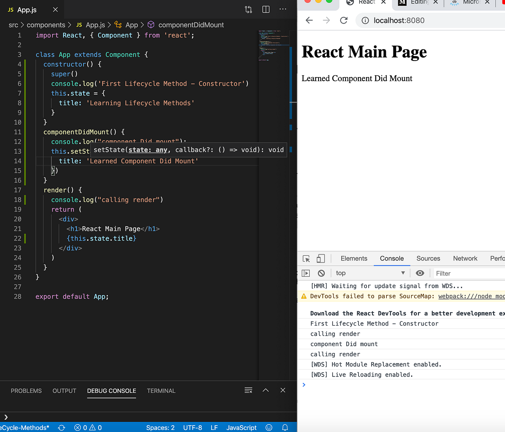The image size is (505, 432).
Task: Open the top frame context dropdown
Action: pyautogui.click(x=370, y=273)
